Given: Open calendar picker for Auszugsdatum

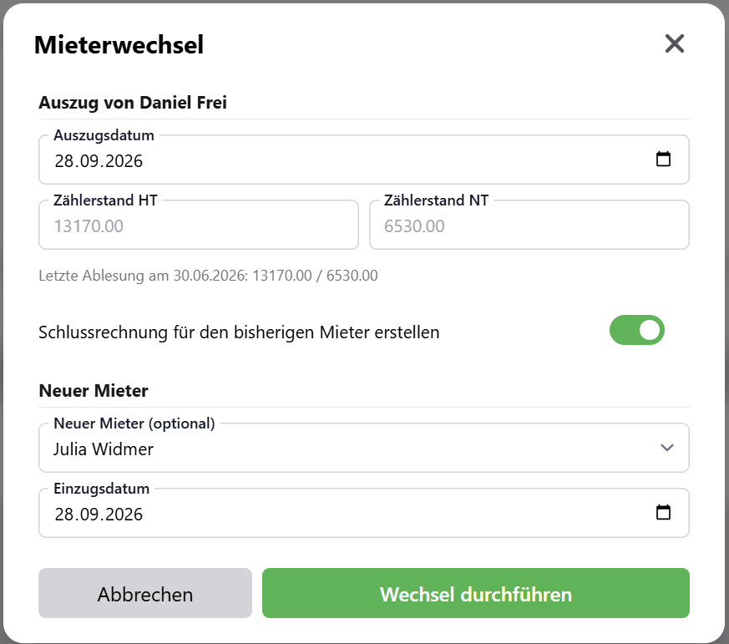Looking at the screenshot, I should click(663, 159).
